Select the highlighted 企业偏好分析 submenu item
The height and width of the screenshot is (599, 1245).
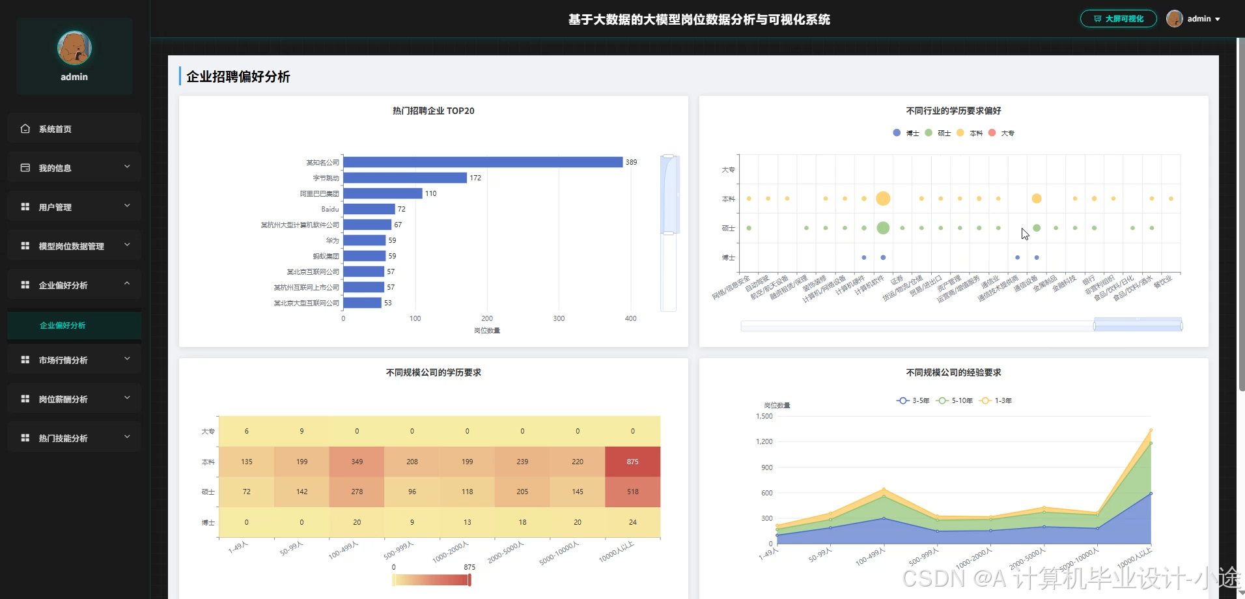(x=74, y=326)
